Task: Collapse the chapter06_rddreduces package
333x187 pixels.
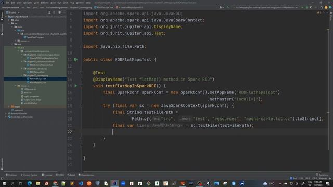Action: 22,69
